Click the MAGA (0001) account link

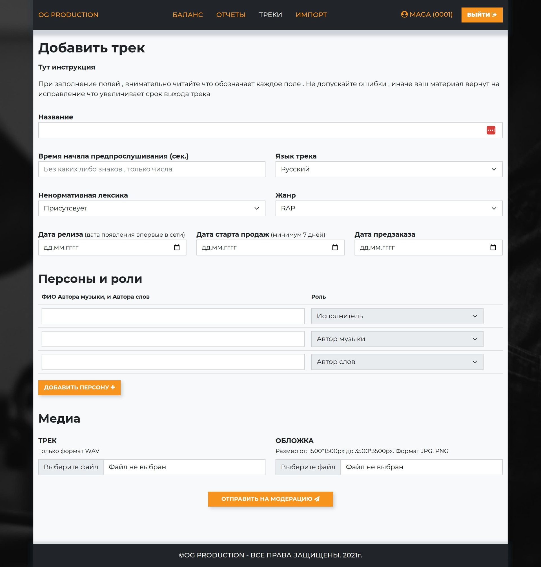tap(427, 14)
